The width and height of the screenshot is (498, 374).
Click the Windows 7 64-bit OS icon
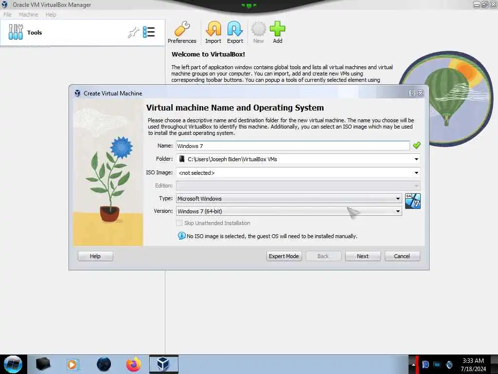(413, 201)
